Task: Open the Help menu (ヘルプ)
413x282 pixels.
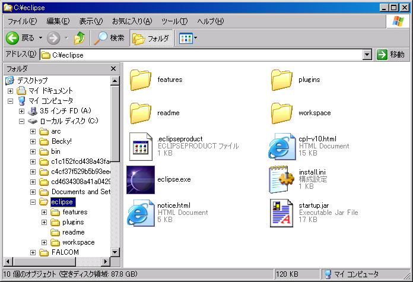Action: pyautogui.click(x=211, y=21)
